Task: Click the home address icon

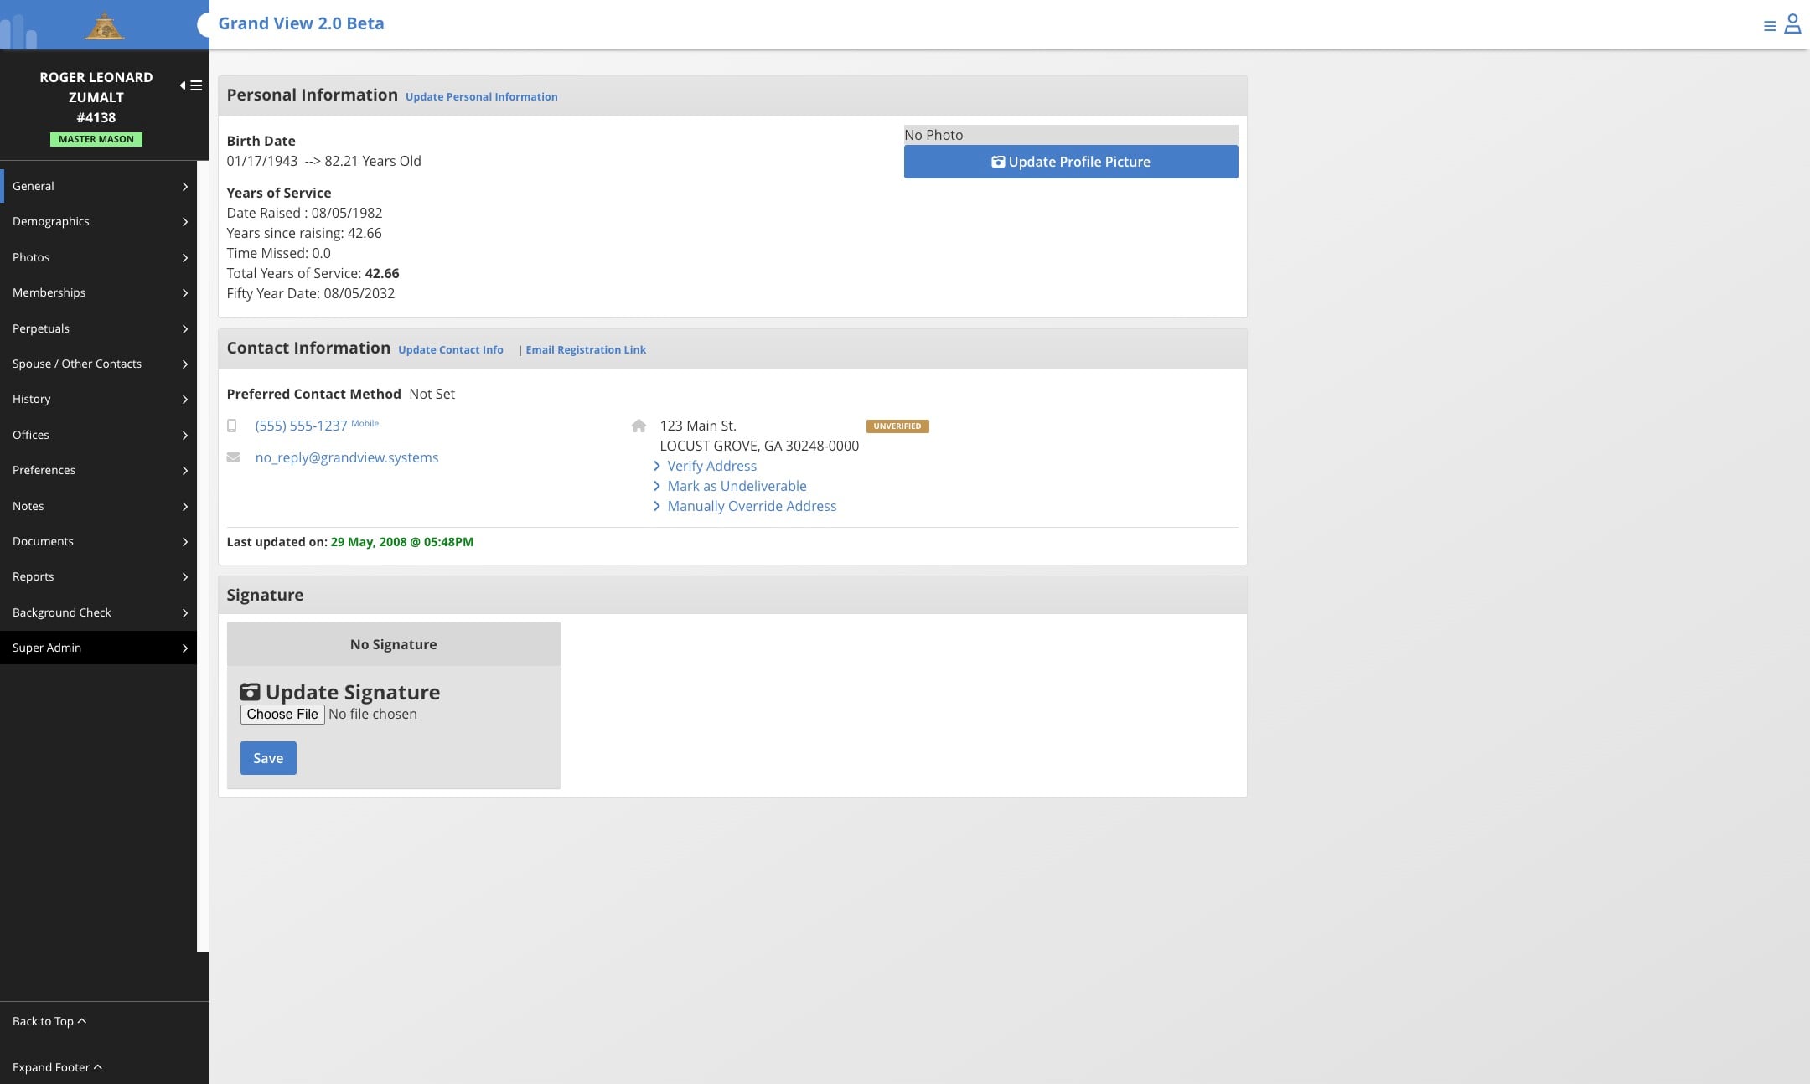Action: 639,426
